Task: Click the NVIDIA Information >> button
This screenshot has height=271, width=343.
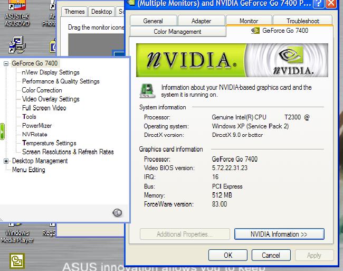Action: [x=279, y=234]
